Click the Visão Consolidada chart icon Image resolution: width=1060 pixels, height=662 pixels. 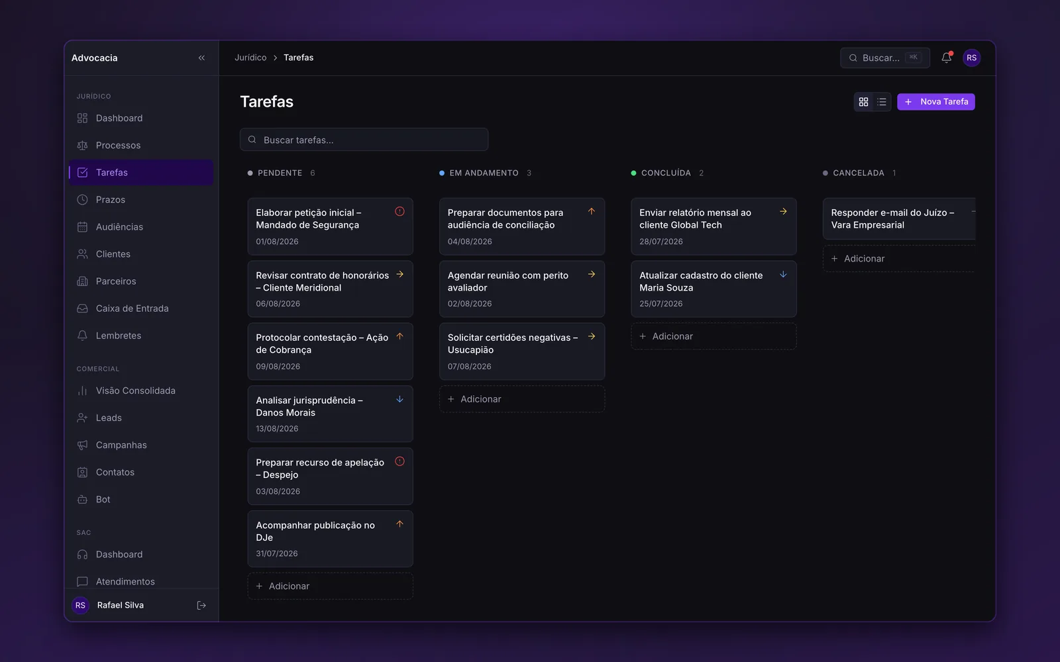point(82,391)
